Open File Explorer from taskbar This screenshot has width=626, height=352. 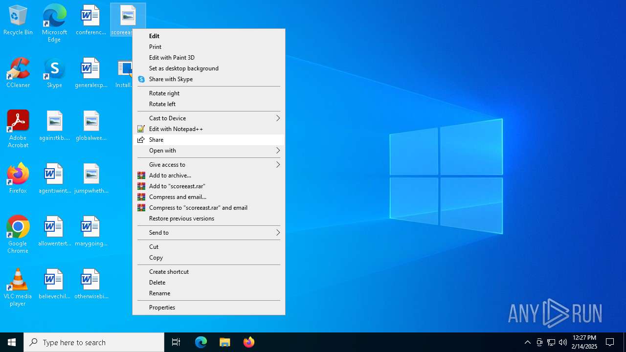225,342
